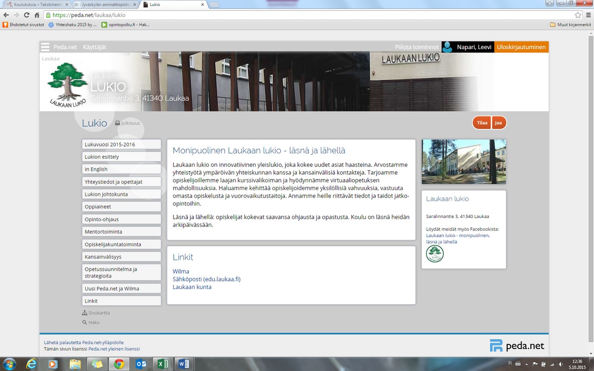Image resolution: width=594 pixels, height=371 pixels.
Task: Bookmark this page with the star icon
Action: tap(578, 15)
